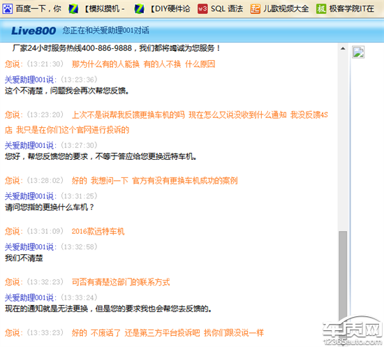Open the 极客学院IT在 bookmark

point(352,9)
